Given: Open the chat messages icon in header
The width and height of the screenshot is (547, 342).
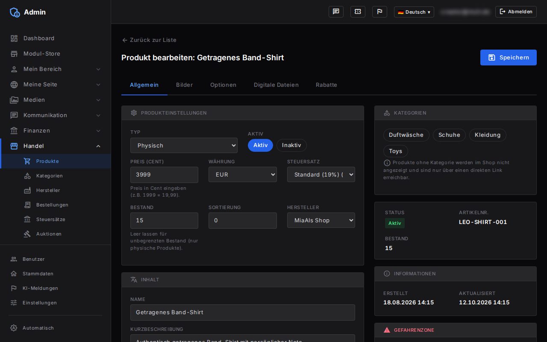Looking at the screenshot, I should coord(336,12).
